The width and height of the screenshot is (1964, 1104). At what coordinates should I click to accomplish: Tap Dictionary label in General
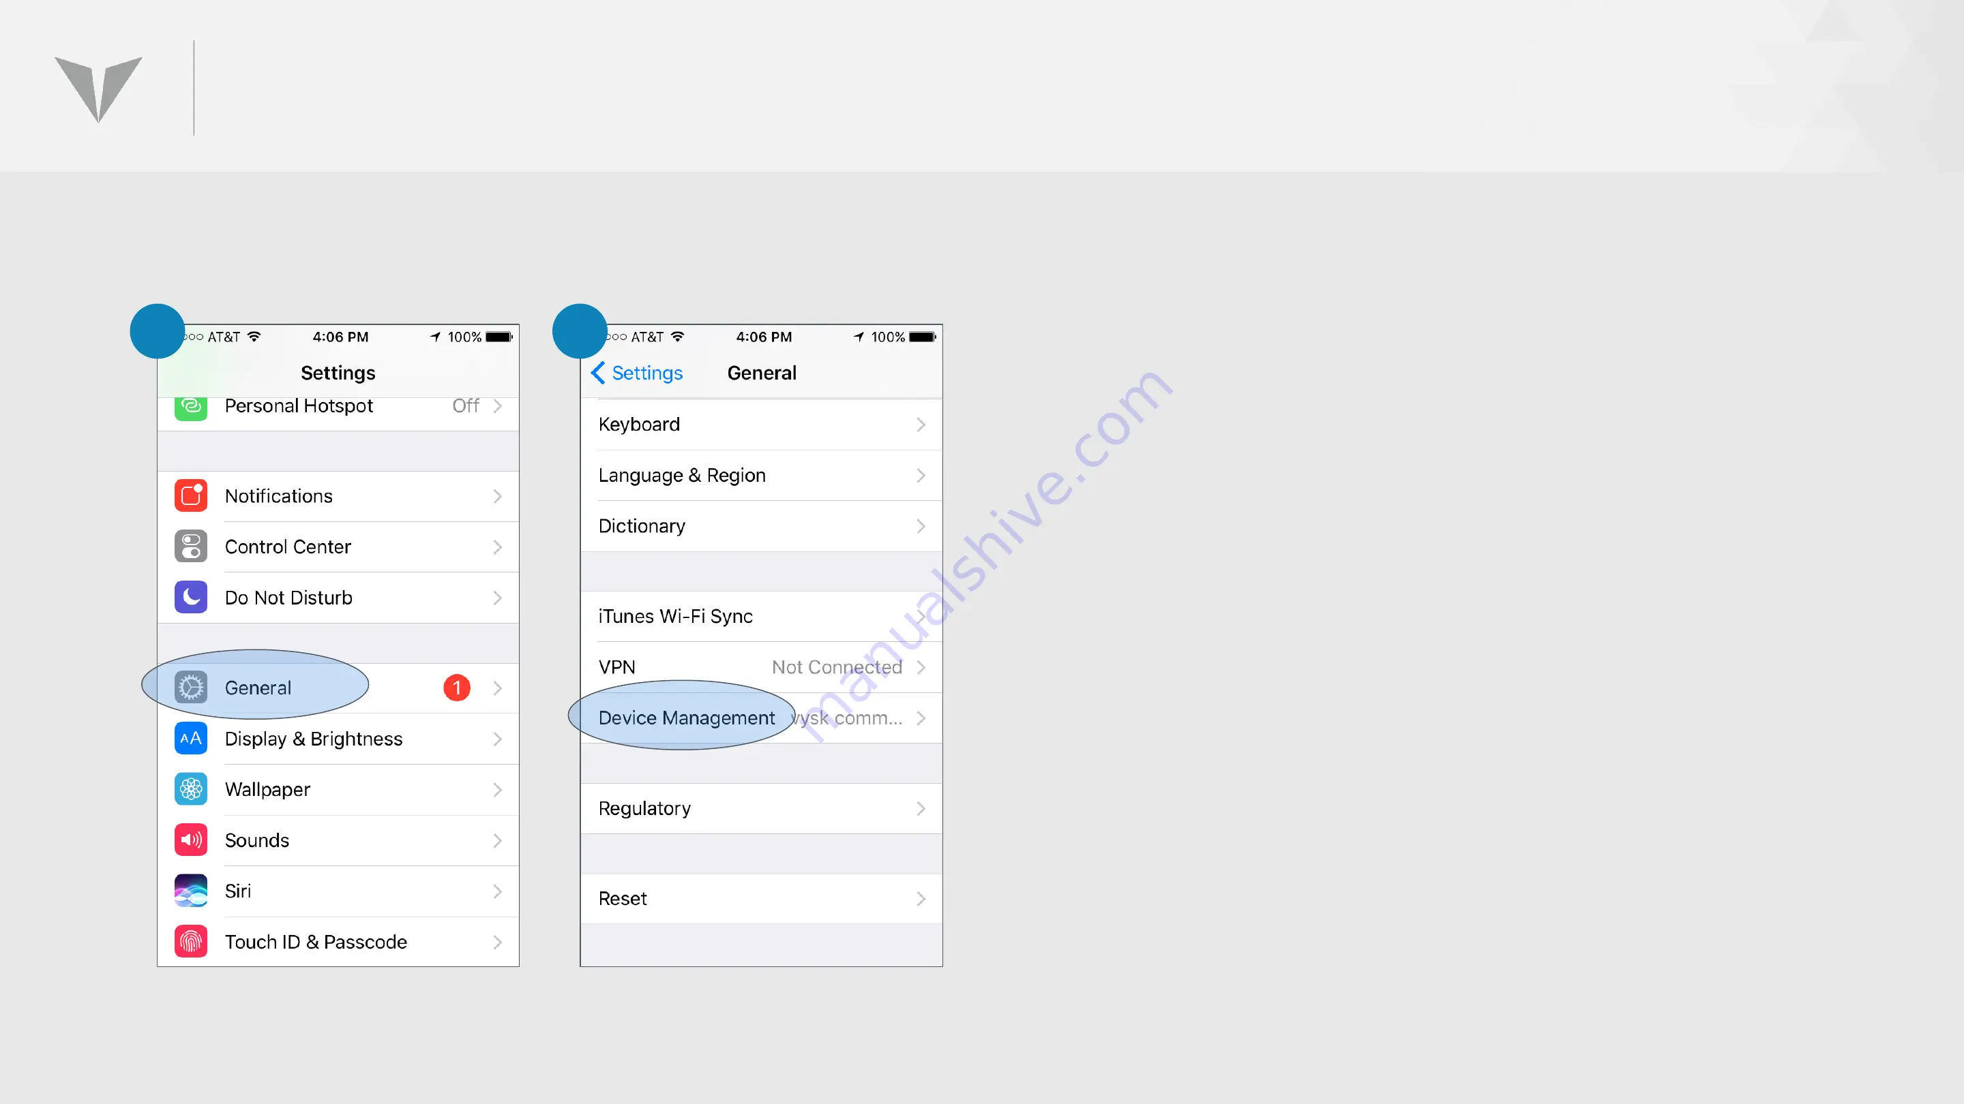pos(642,527)
